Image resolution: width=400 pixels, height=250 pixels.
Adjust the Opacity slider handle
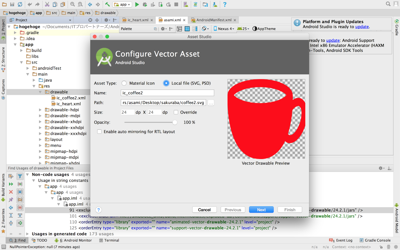coord(175,122)
